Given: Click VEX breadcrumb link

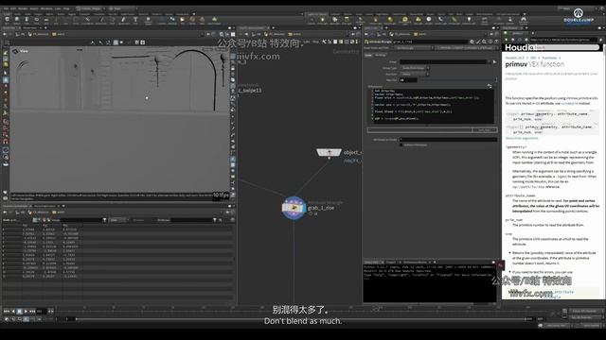Looking at the screenshot, I should [533, 58].
